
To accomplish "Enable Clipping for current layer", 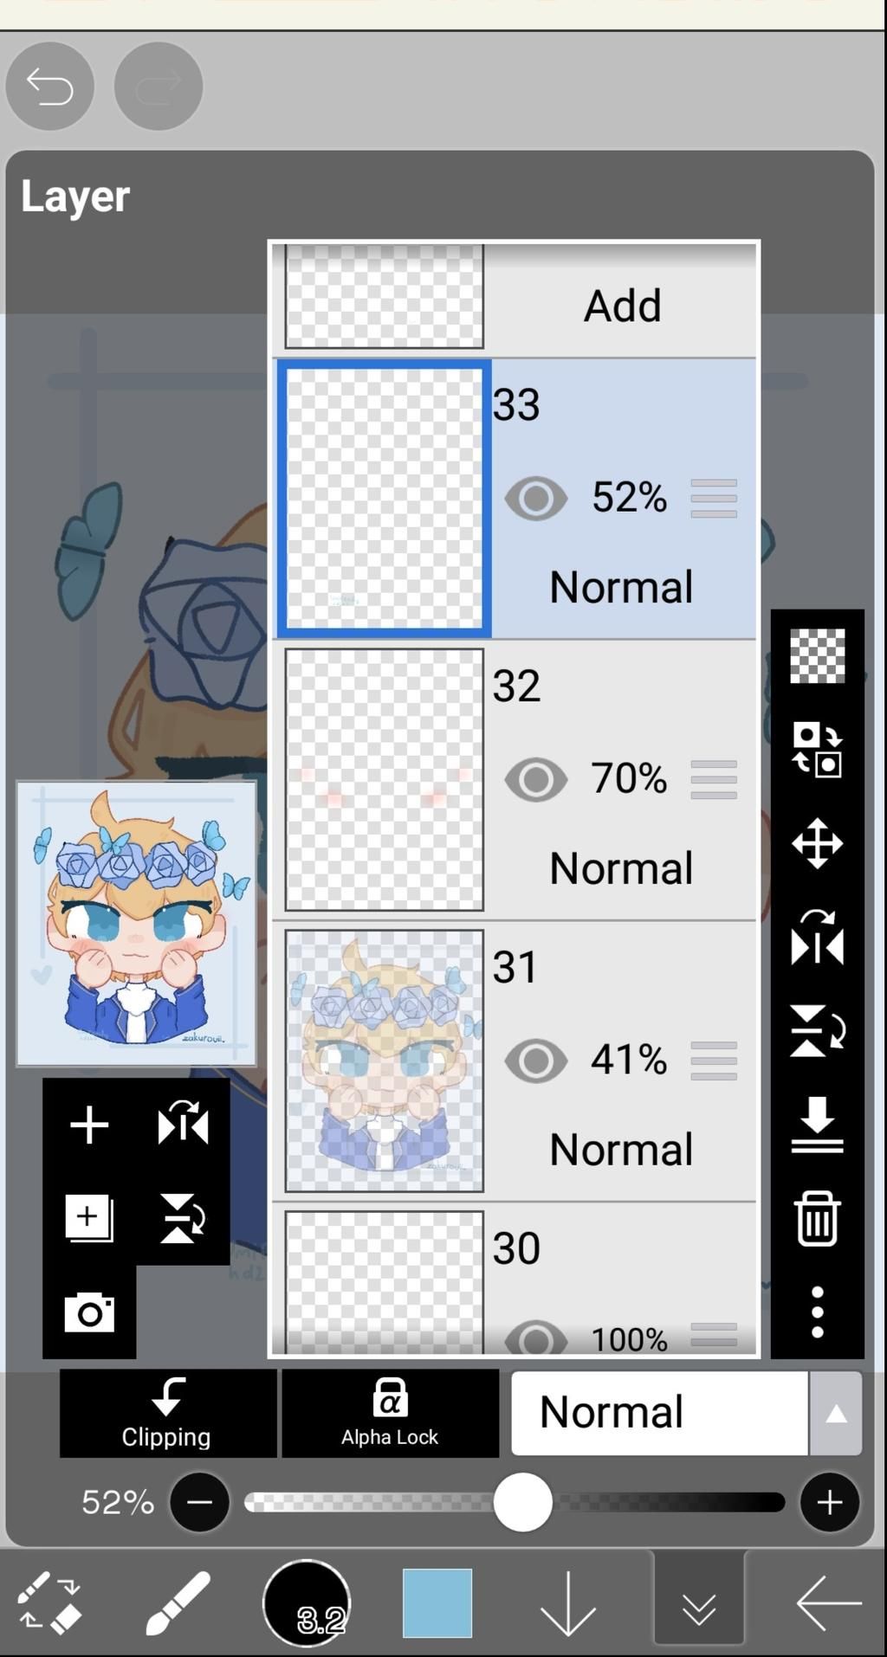I will 167,1413.
